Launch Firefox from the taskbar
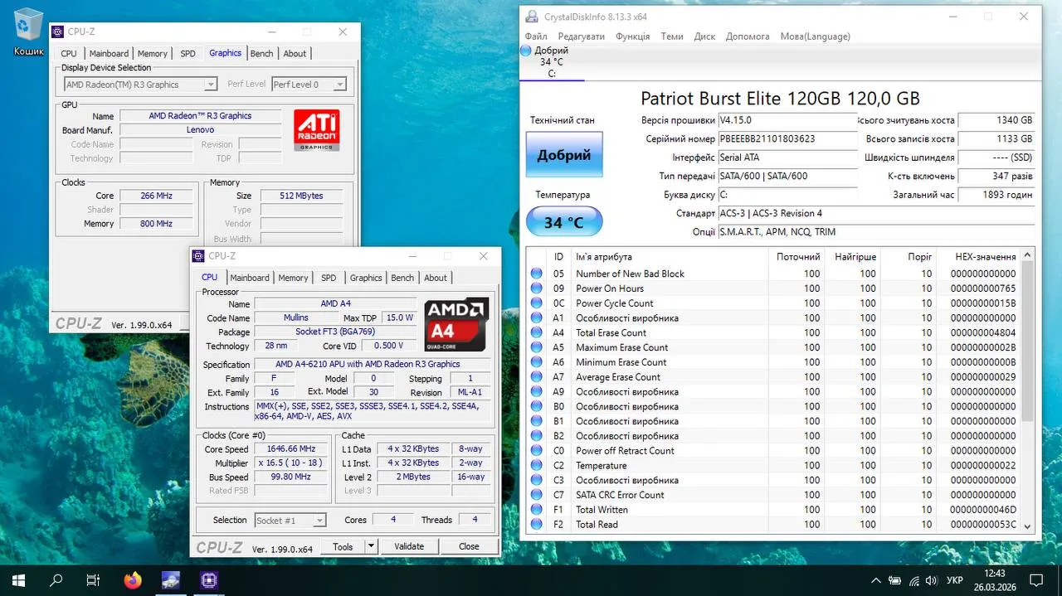The image size is (1062, 596). coord(133,580)
